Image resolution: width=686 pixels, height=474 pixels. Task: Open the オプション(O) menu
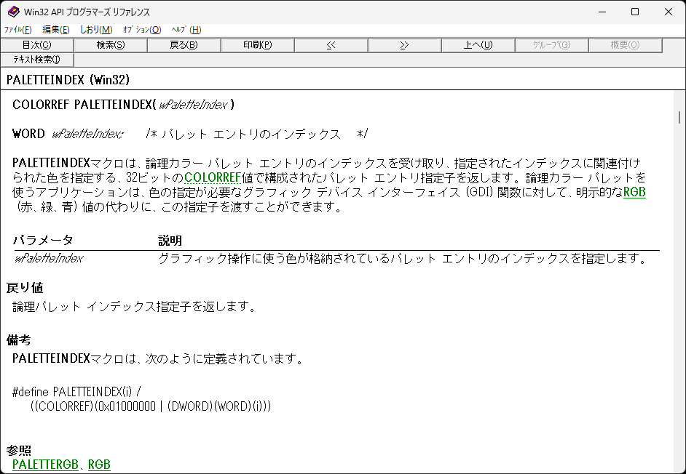142,30
